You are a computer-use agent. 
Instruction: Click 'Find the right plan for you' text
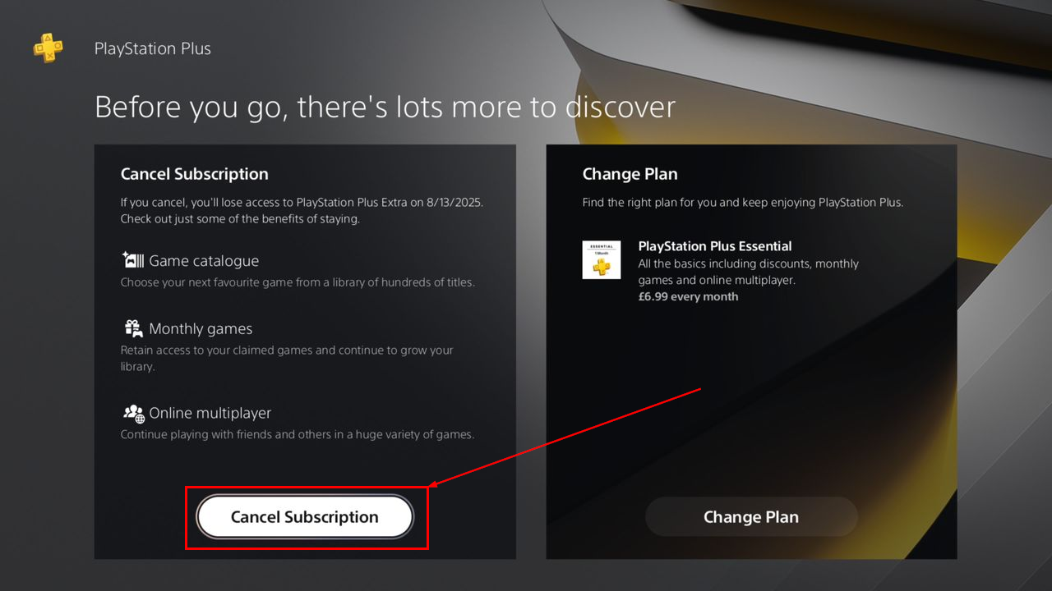pyautogui.click(x=743, y=202)
